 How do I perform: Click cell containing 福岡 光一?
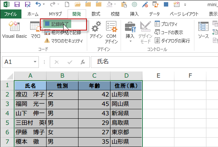click(x=31, y=104)
